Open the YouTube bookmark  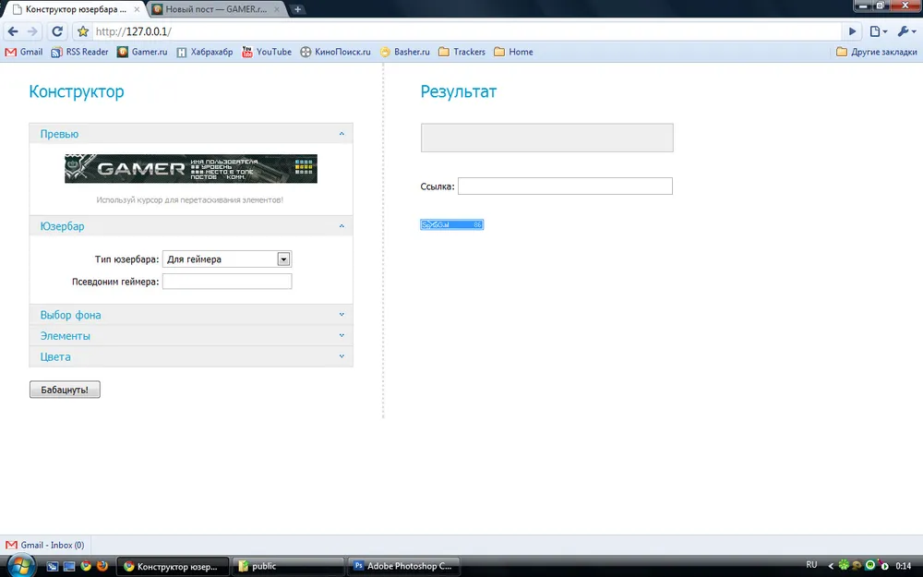pos(266,52)
